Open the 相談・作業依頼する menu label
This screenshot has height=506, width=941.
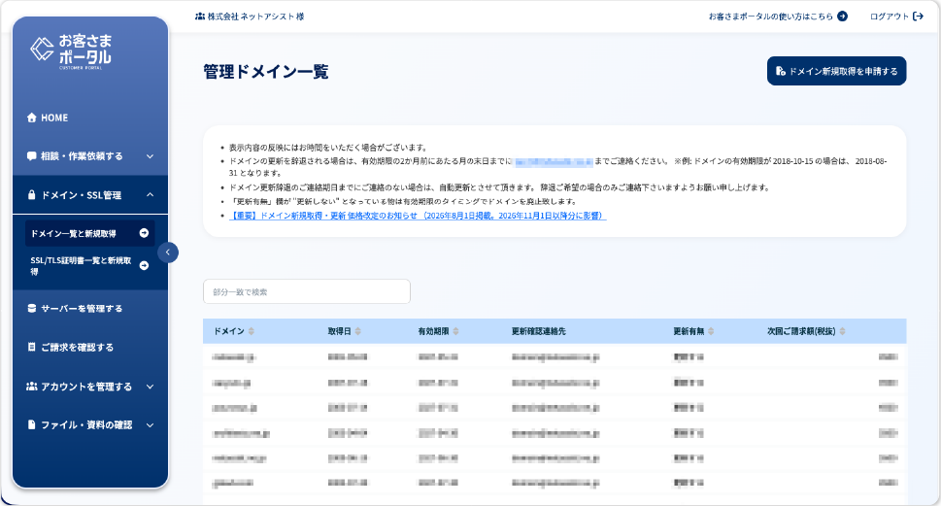(82, 156)
